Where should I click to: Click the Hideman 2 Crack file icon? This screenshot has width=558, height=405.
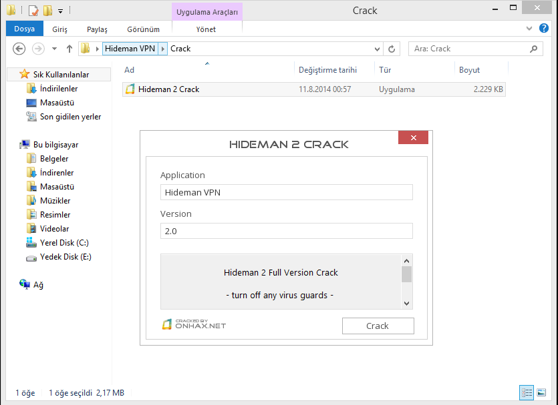click(x=130, y=89)
